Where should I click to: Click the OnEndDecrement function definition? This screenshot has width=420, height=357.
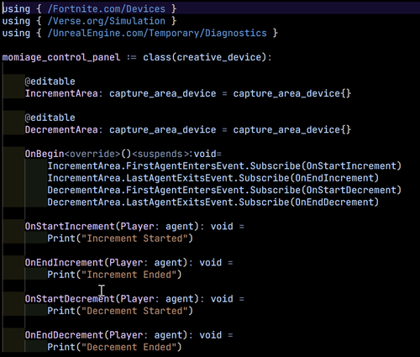click(x=129, y=335)
